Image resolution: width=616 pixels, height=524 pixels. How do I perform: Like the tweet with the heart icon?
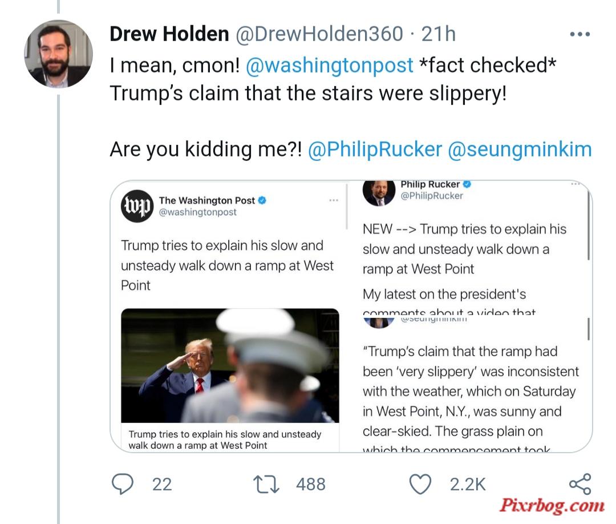point(420,484)
